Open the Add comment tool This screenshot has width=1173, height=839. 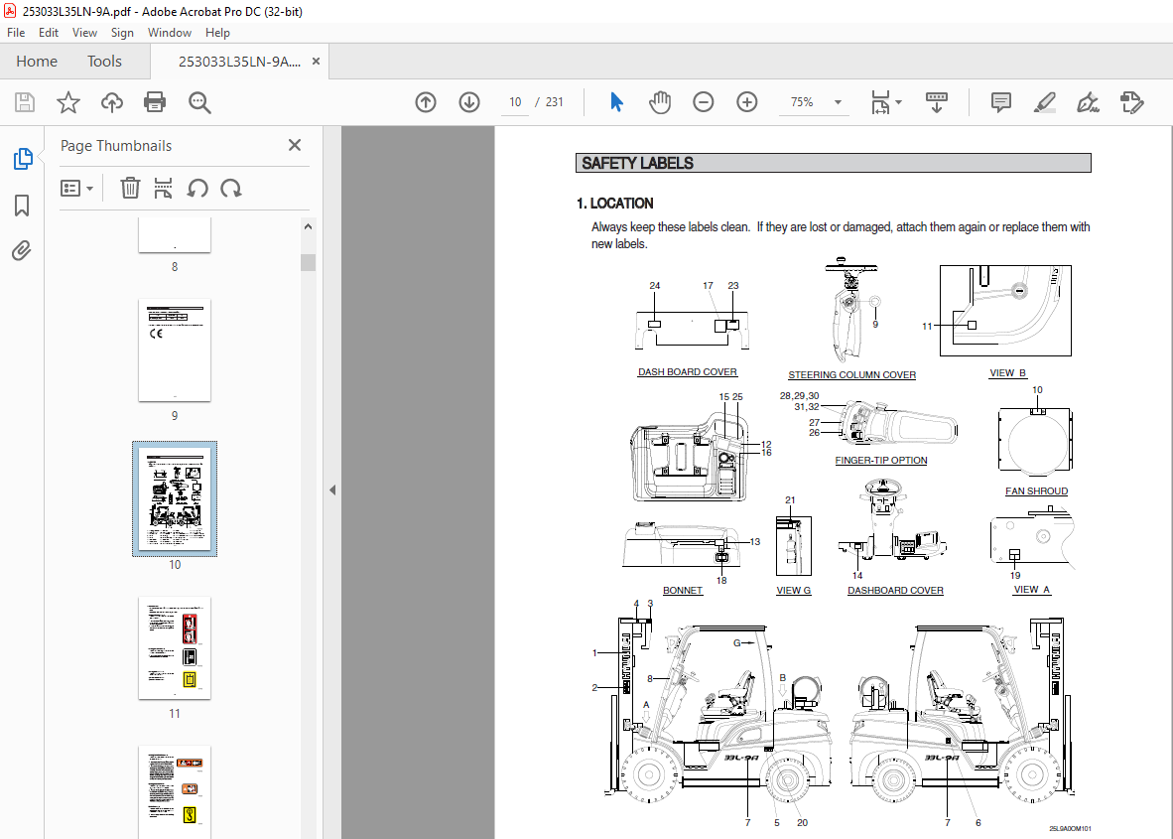1001,102
